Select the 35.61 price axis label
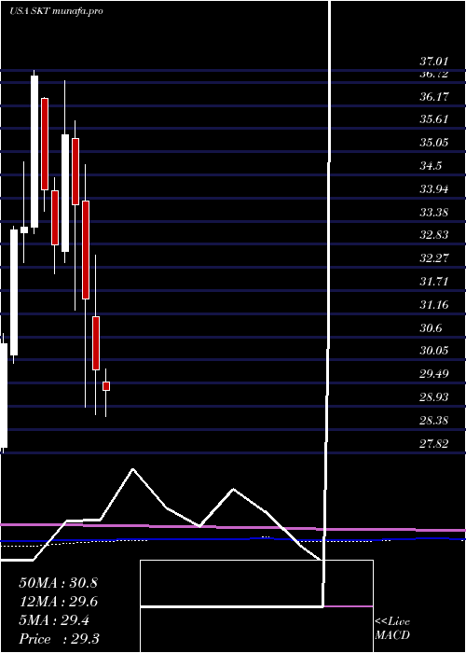 coord(433,120)
